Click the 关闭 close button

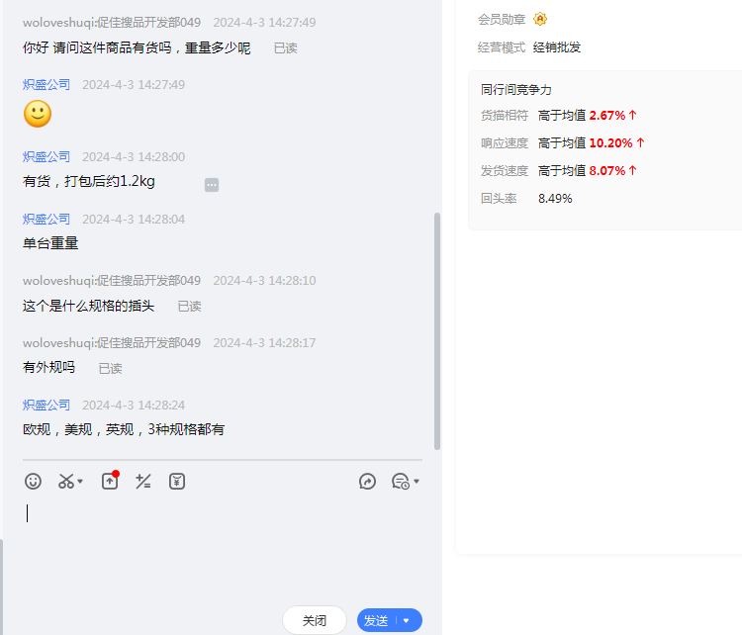[315, 620]
